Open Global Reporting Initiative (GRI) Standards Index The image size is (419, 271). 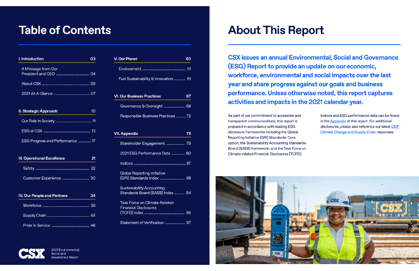[x=155, y=176]
